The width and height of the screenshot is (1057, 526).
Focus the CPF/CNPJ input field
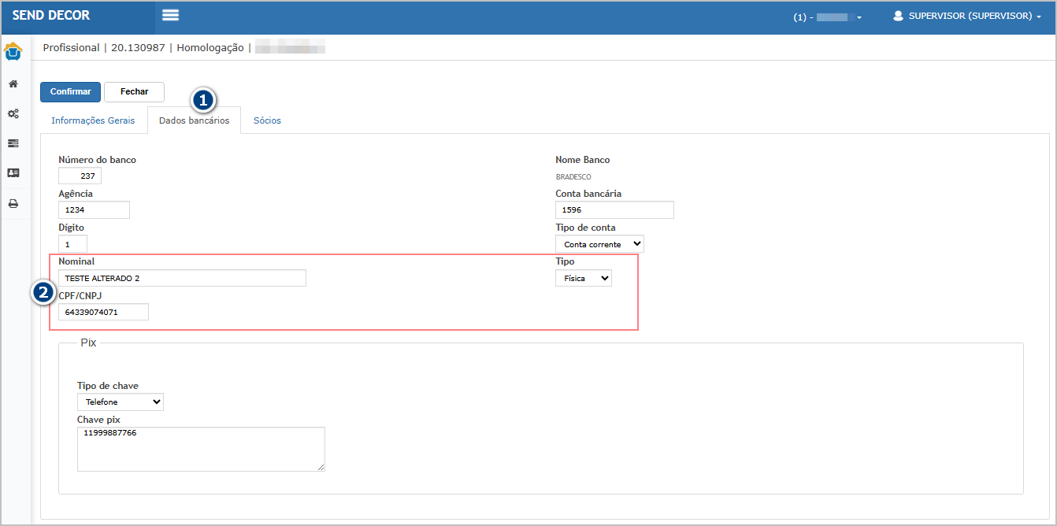(x=103, y=313)
